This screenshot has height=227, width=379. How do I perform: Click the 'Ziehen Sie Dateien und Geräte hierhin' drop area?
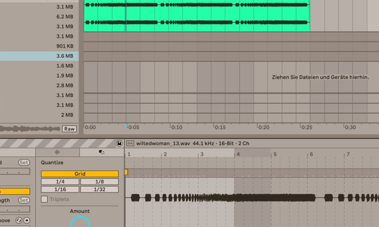(320, 77)
